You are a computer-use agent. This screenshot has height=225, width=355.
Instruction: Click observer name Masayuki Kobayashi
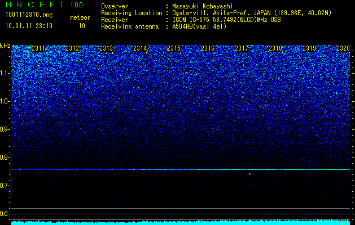pyautogui.click(x=203, y=7)
